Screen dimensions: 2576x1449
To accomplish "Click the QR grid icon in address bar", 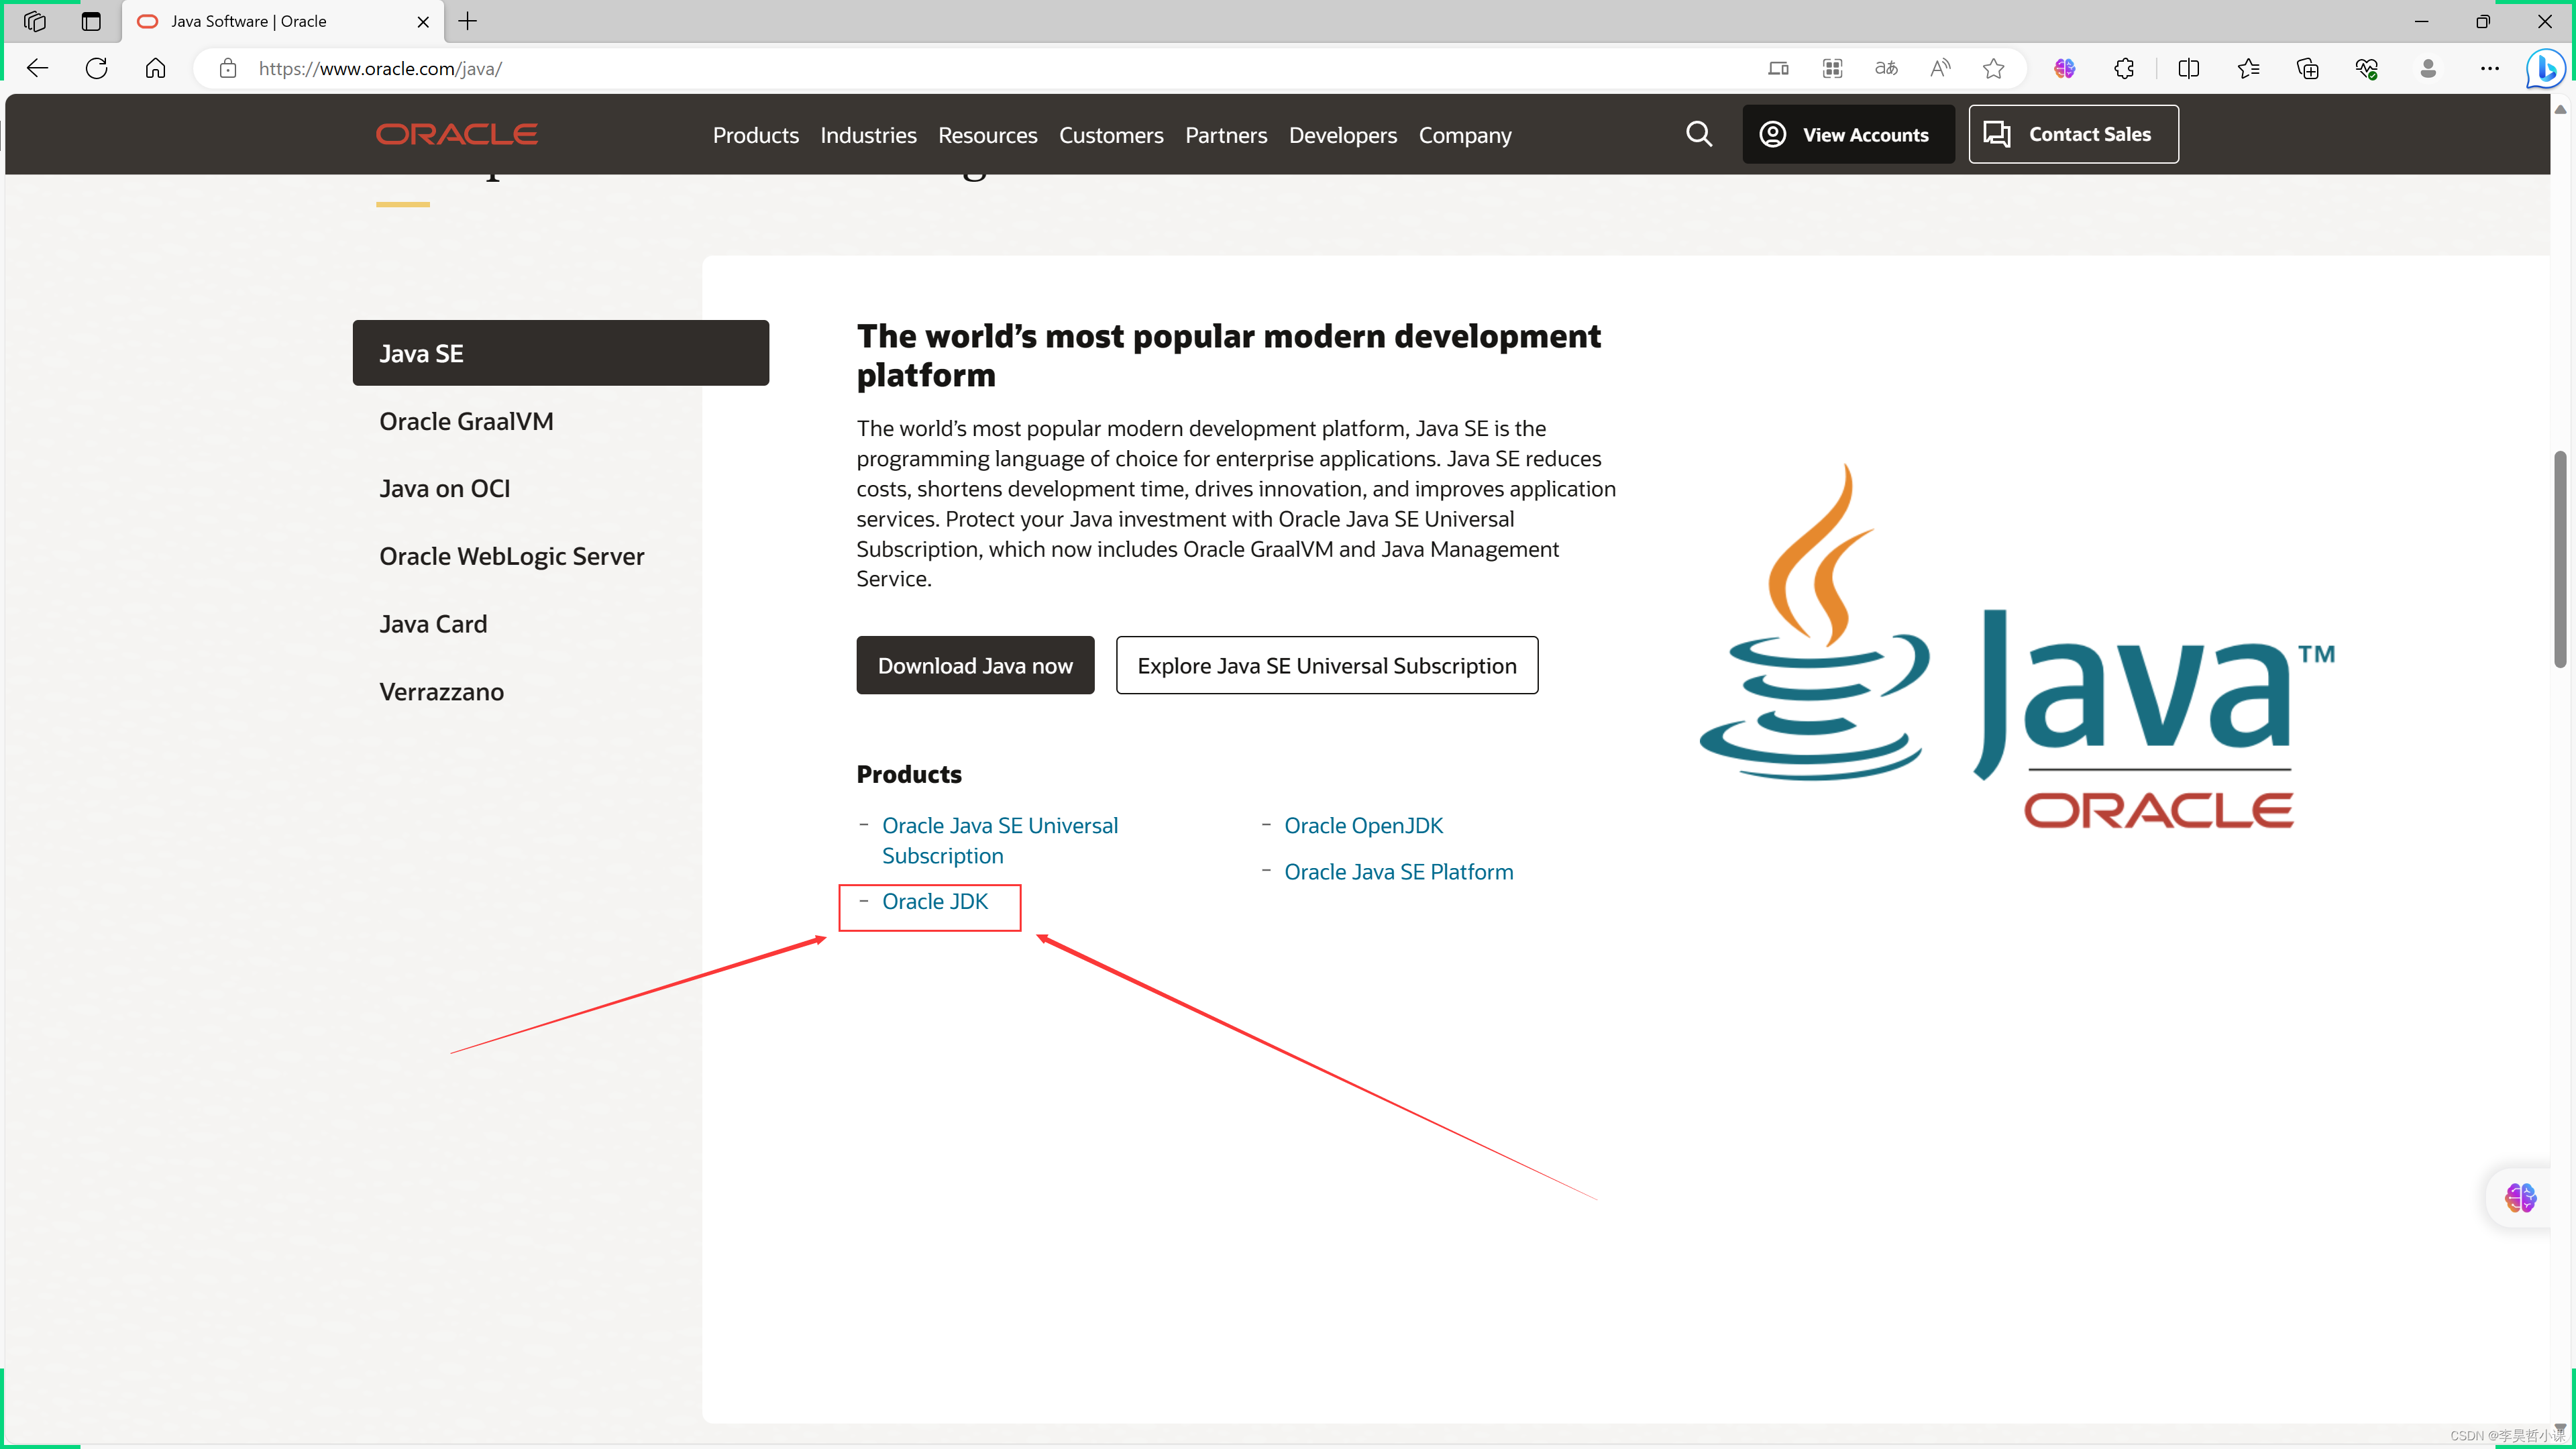I will click(x=1832, y=68).
